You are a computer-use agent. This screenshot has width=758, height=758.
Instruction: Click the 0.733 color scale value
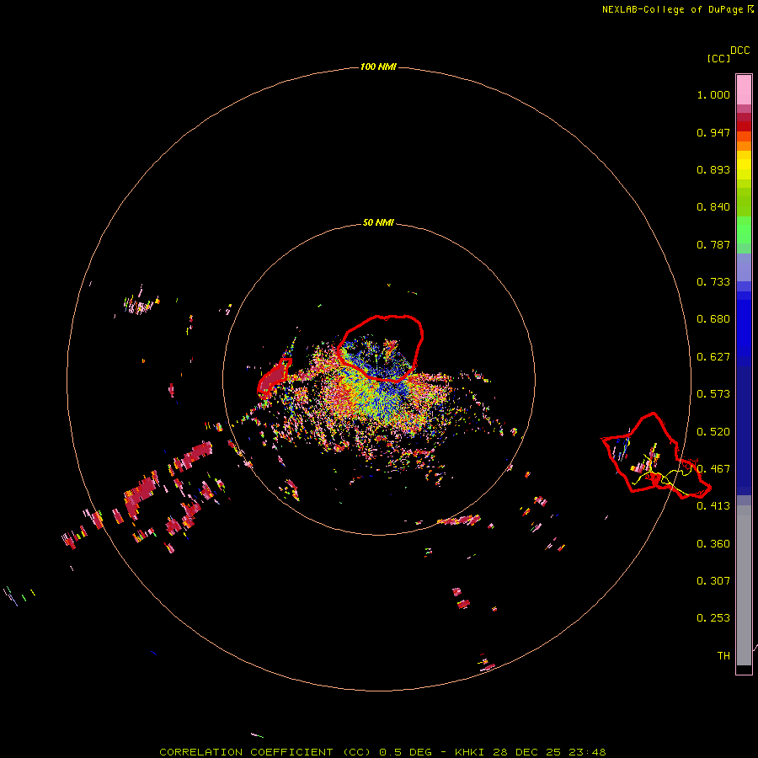tap(713, 282)
